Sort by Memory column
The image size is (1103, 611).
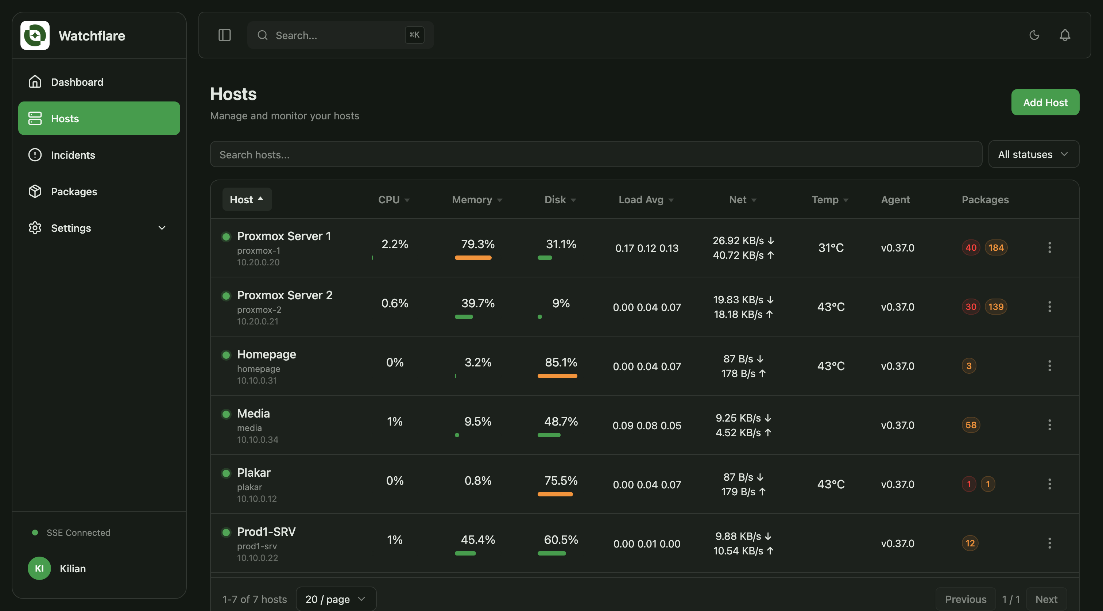[x=477, y=200]
